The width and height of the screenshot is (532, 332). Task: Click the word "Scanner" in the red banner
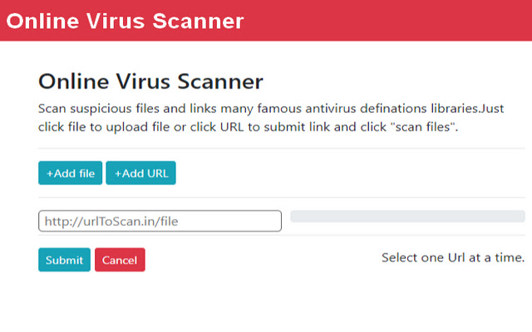(x=199, y=21)
